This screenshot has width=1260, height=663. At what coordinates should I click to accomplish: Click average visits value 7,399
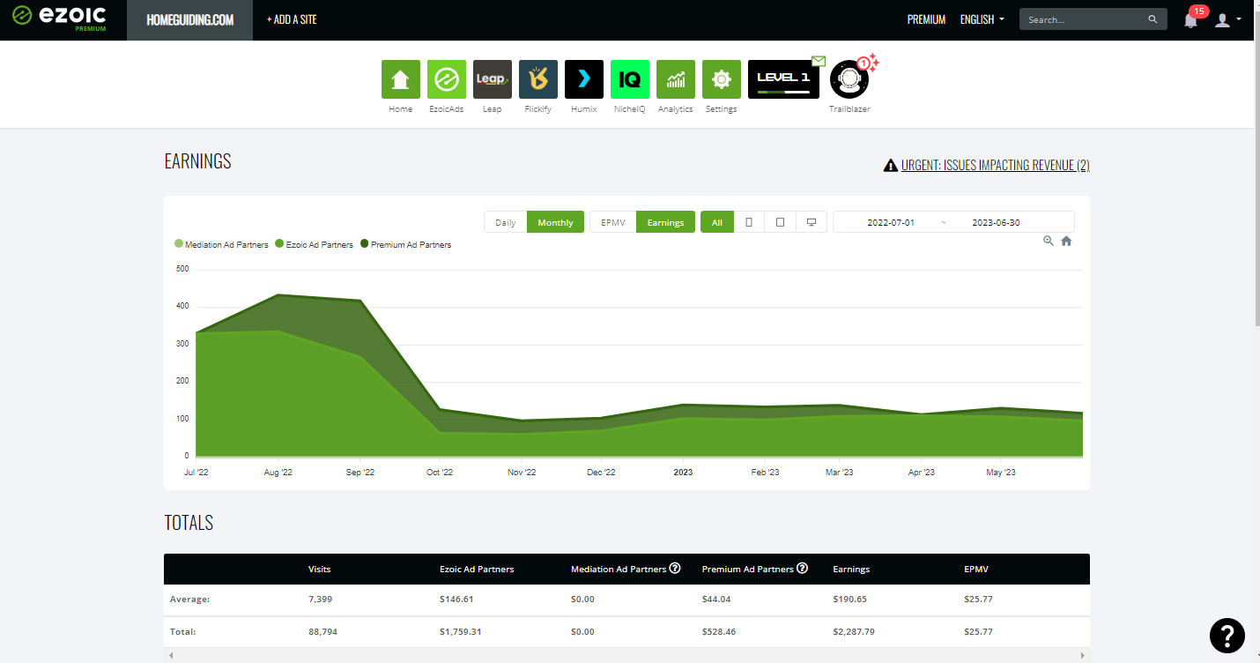pos(321,599)
